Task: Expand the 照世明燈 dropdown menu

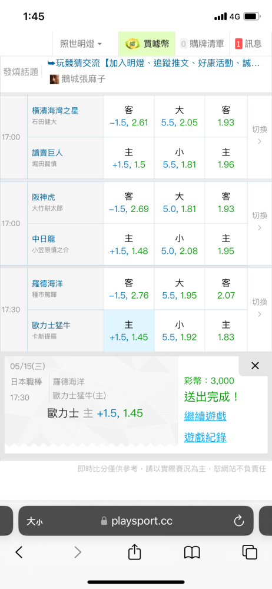Action: (x=81, y=44)
